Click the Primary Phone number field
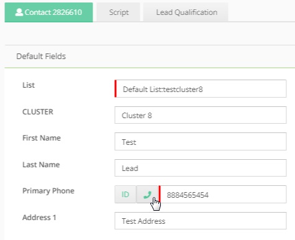This screenshot has width=295, height=240. [x=223, y=195]
